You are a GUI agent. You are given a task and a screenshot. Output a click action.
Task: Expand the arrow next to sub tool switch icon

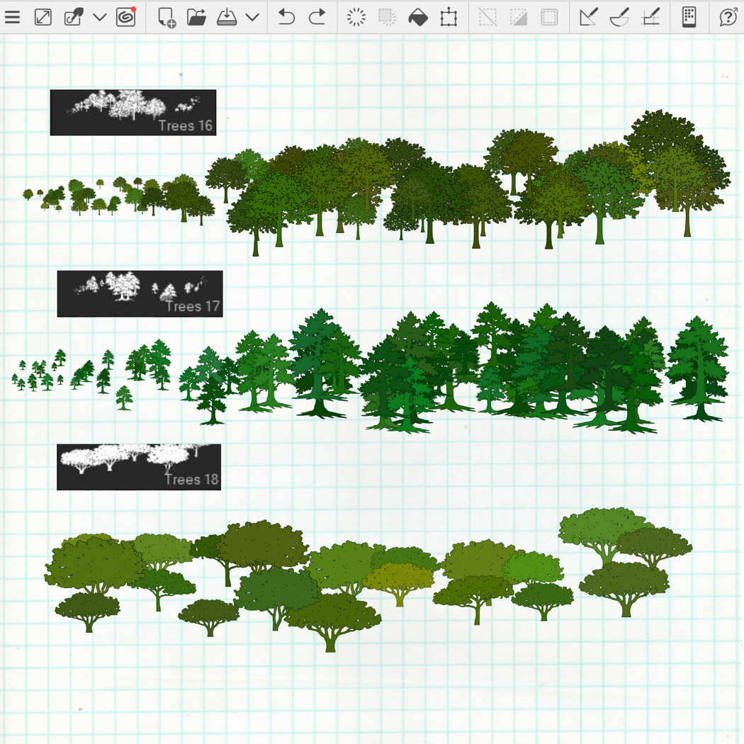(100, 18)
